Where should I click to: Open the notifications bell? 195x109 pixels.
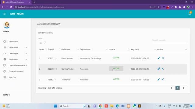(190, 14)
